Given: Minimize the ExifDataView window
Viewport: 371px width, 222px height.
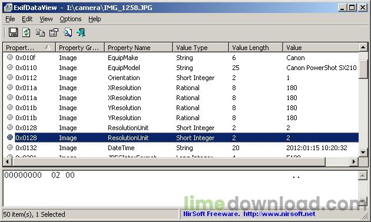Looking at the screenshot, I should [x=342, y=8].
